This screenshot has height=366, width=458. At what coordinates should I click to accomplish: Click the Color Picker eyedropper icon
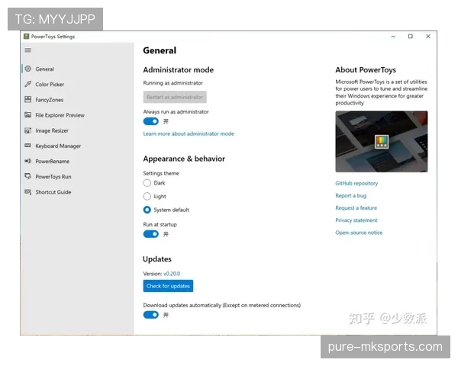click(28, 84)
